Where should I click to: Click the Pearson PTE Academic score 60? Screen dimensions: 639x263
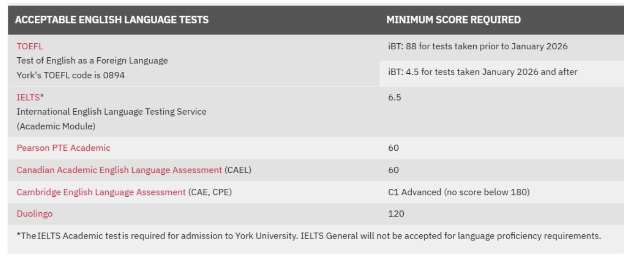tap(393, 148)
